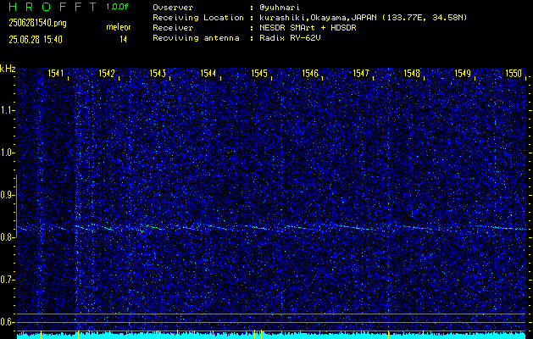Click the 1.1 kHz axis label
Screen dimensions: 533x339
pos(7,110)
